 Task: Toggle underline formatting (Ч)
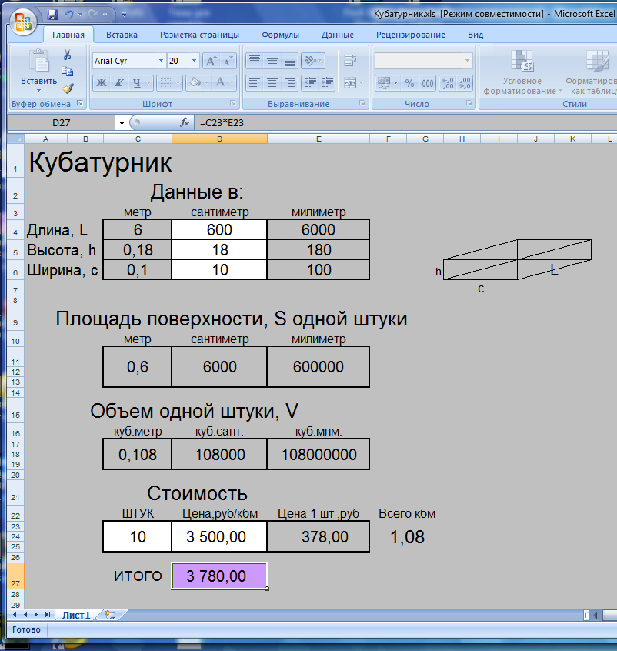tap(137, 83)
